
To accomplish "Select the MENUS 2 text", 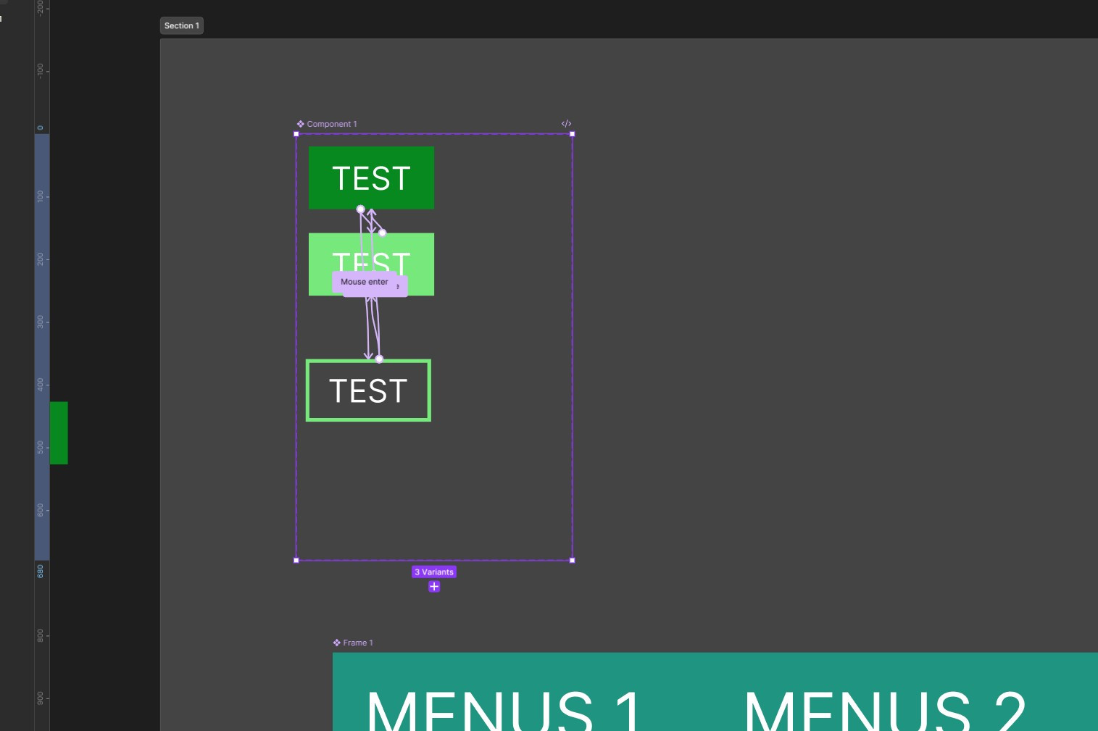I will click(x=884, y=710).
